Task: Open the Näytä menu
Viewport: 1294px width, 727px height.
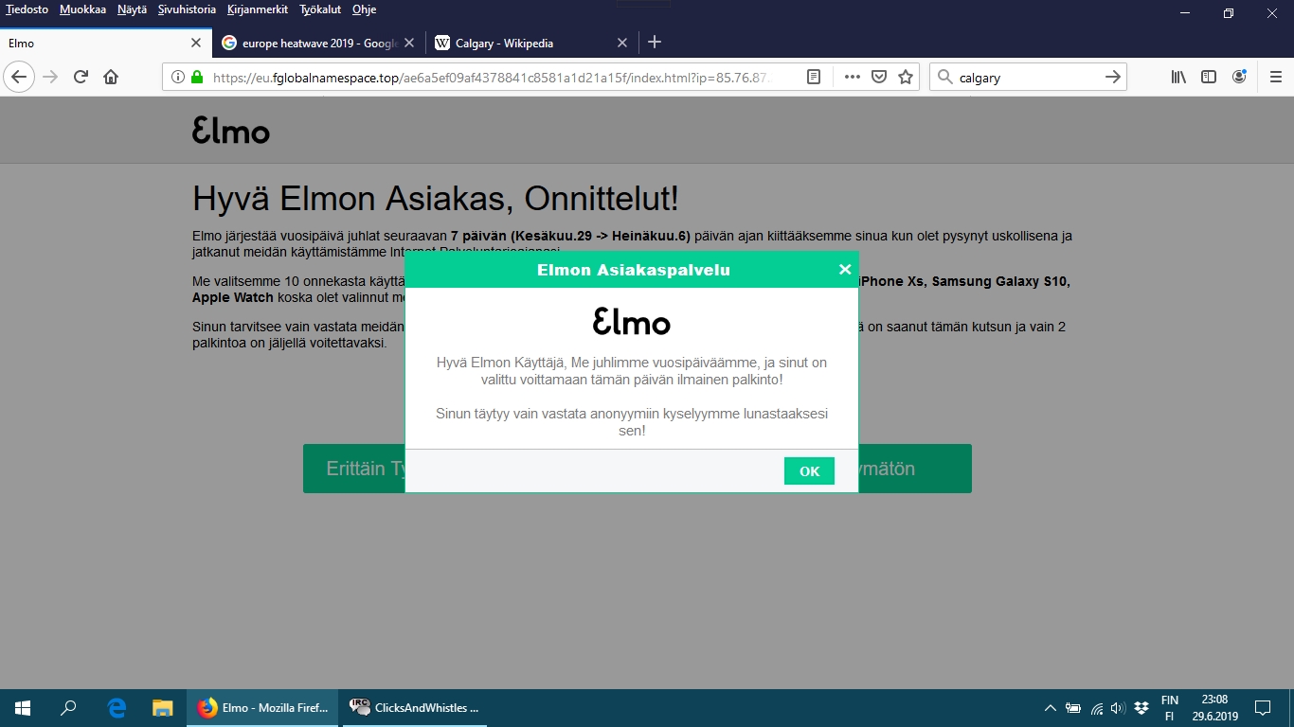Action: click(132, 9)
